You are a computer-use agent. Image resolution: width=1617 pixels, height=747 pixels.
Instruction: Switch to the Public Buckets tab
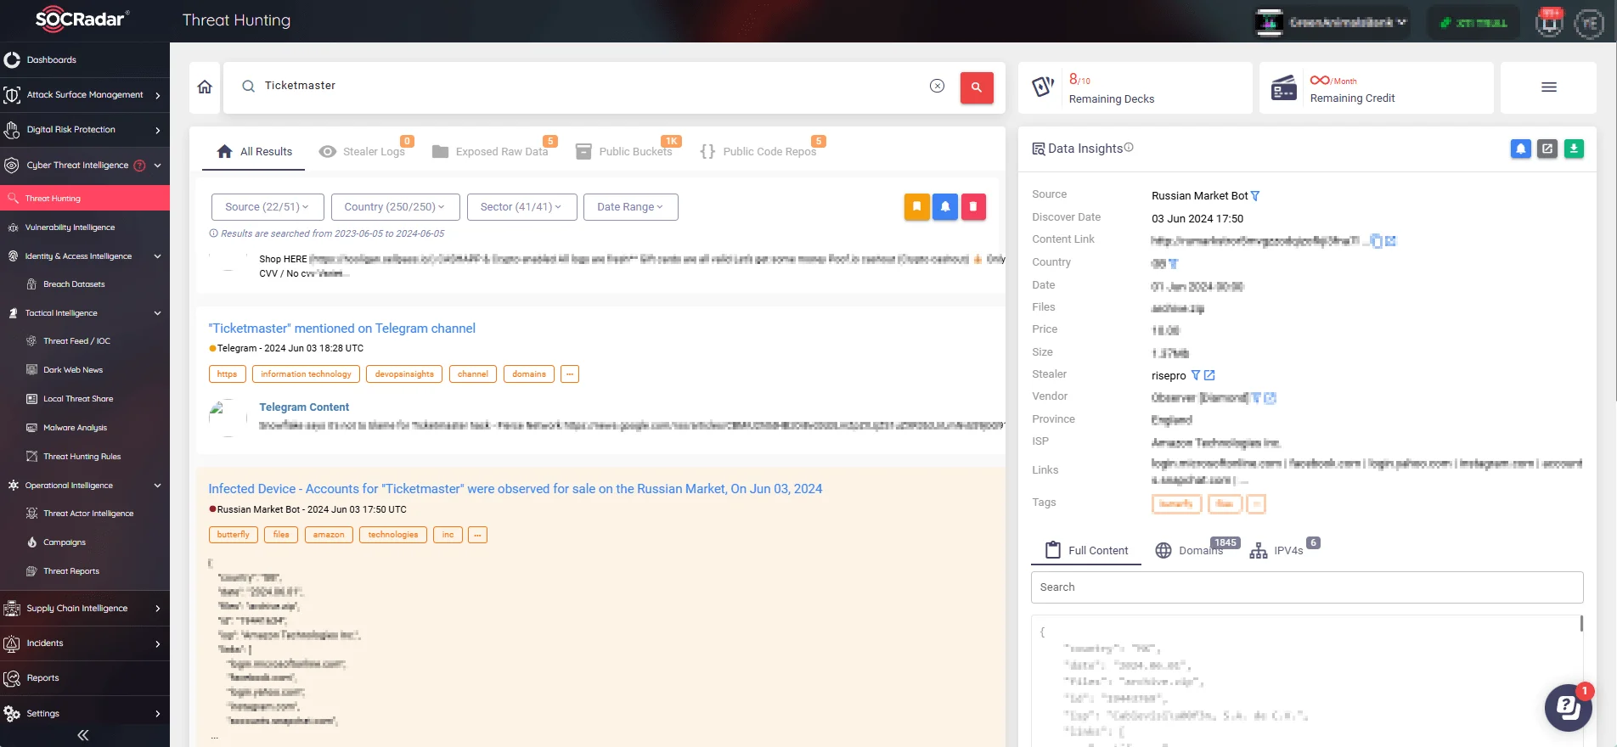[x=624, y=151]
